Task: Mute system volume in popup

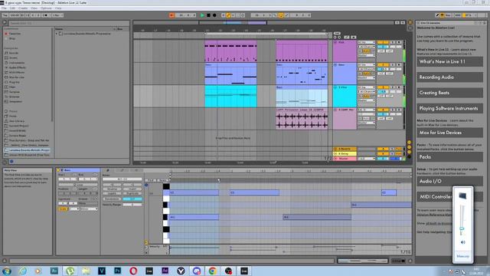Action: [x=462, y=242]
